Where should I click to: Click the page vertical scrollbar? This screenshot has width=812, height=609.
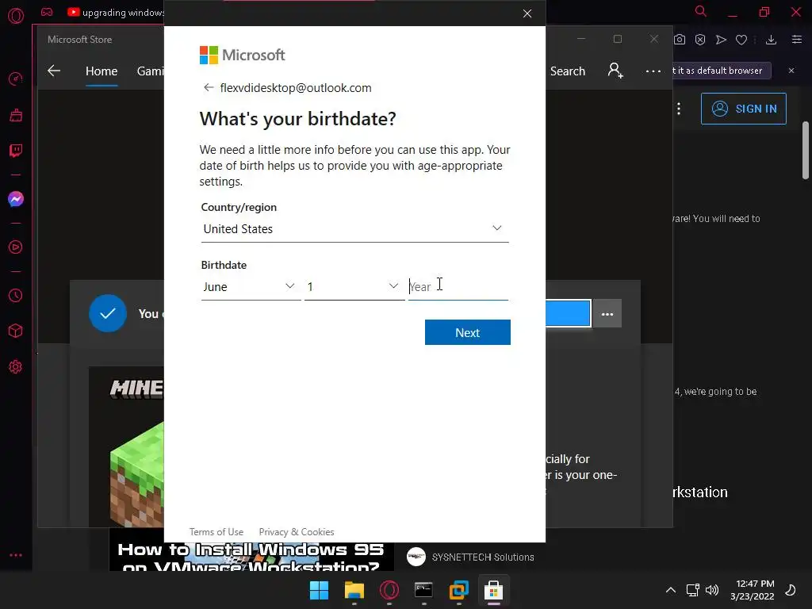(806, 150)
